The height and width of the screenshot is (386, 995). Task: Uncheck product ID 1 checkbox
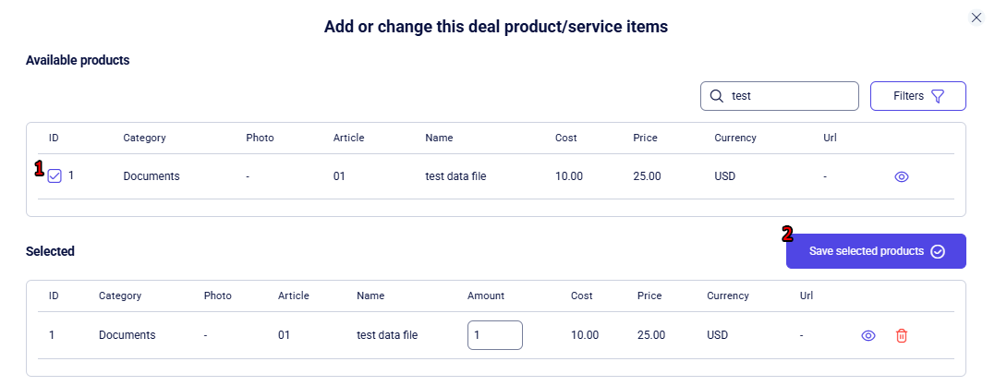(x=55, y=176)
